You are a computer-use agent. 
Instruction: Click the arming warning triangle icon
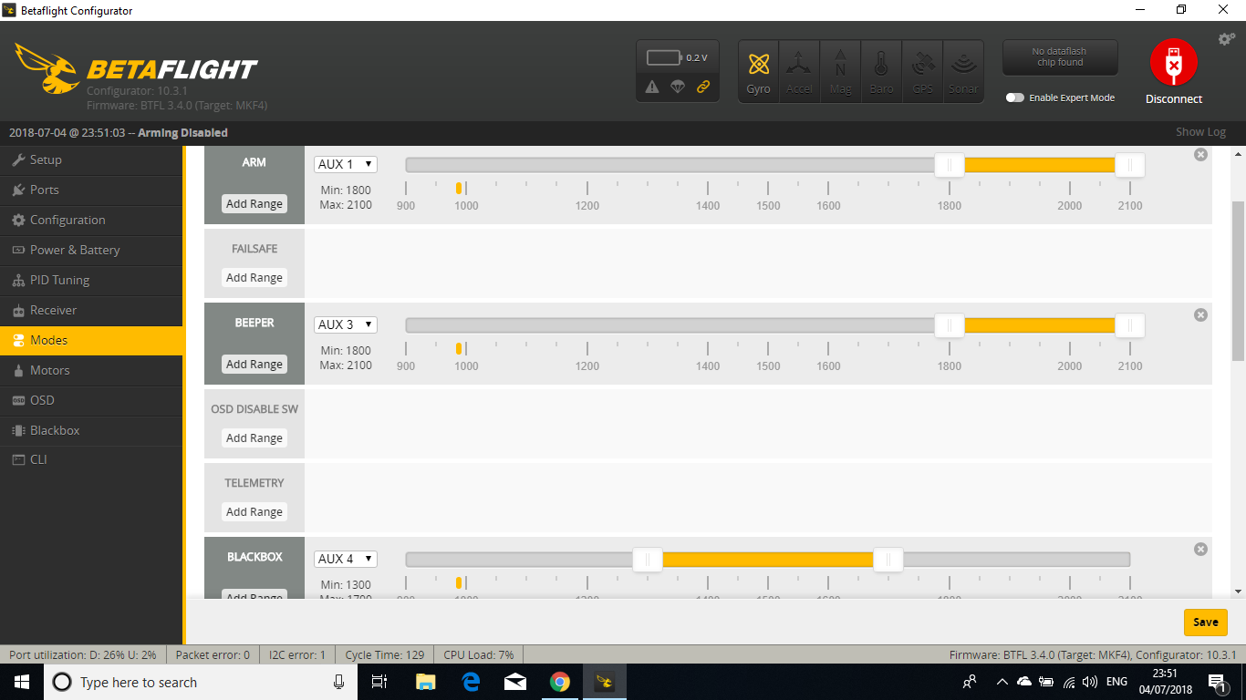click(652, 87)
